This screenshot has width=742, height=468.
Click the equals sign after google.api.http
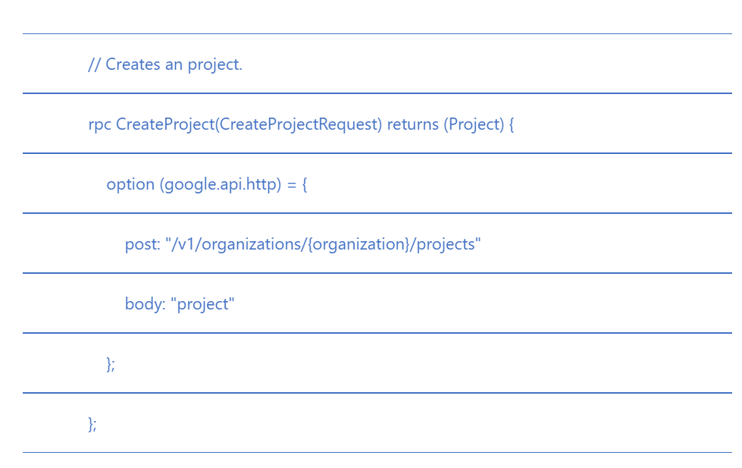click(291, 184)
